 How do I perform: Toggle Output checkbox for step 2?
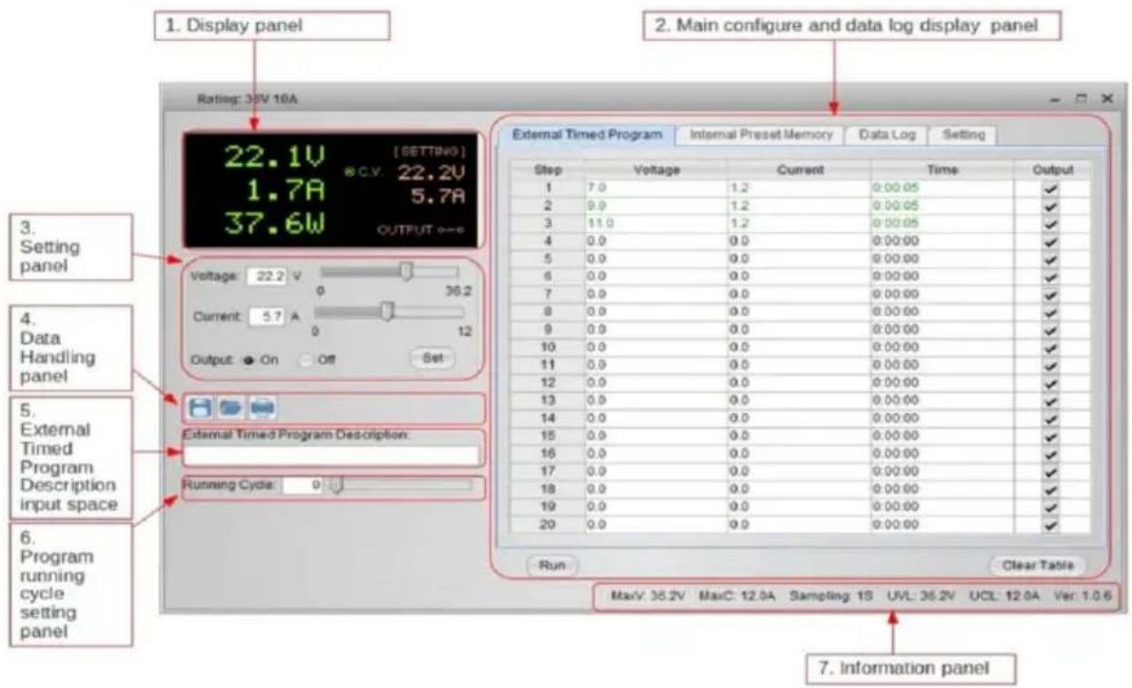pyautogui.click(x=1052, y=204)
